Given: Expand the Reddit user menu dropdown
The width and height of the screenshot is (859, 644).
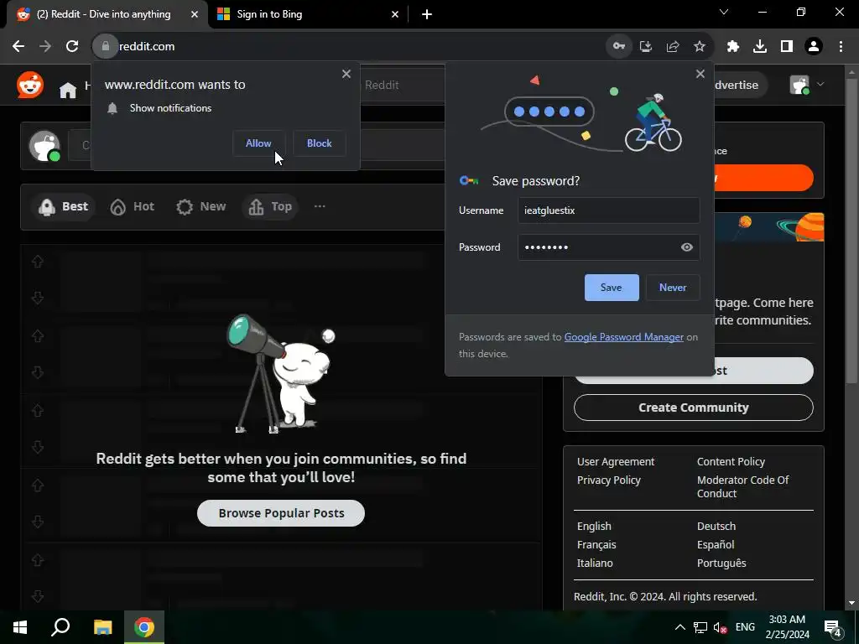Looking at the screenshot, I should (820, 85).
